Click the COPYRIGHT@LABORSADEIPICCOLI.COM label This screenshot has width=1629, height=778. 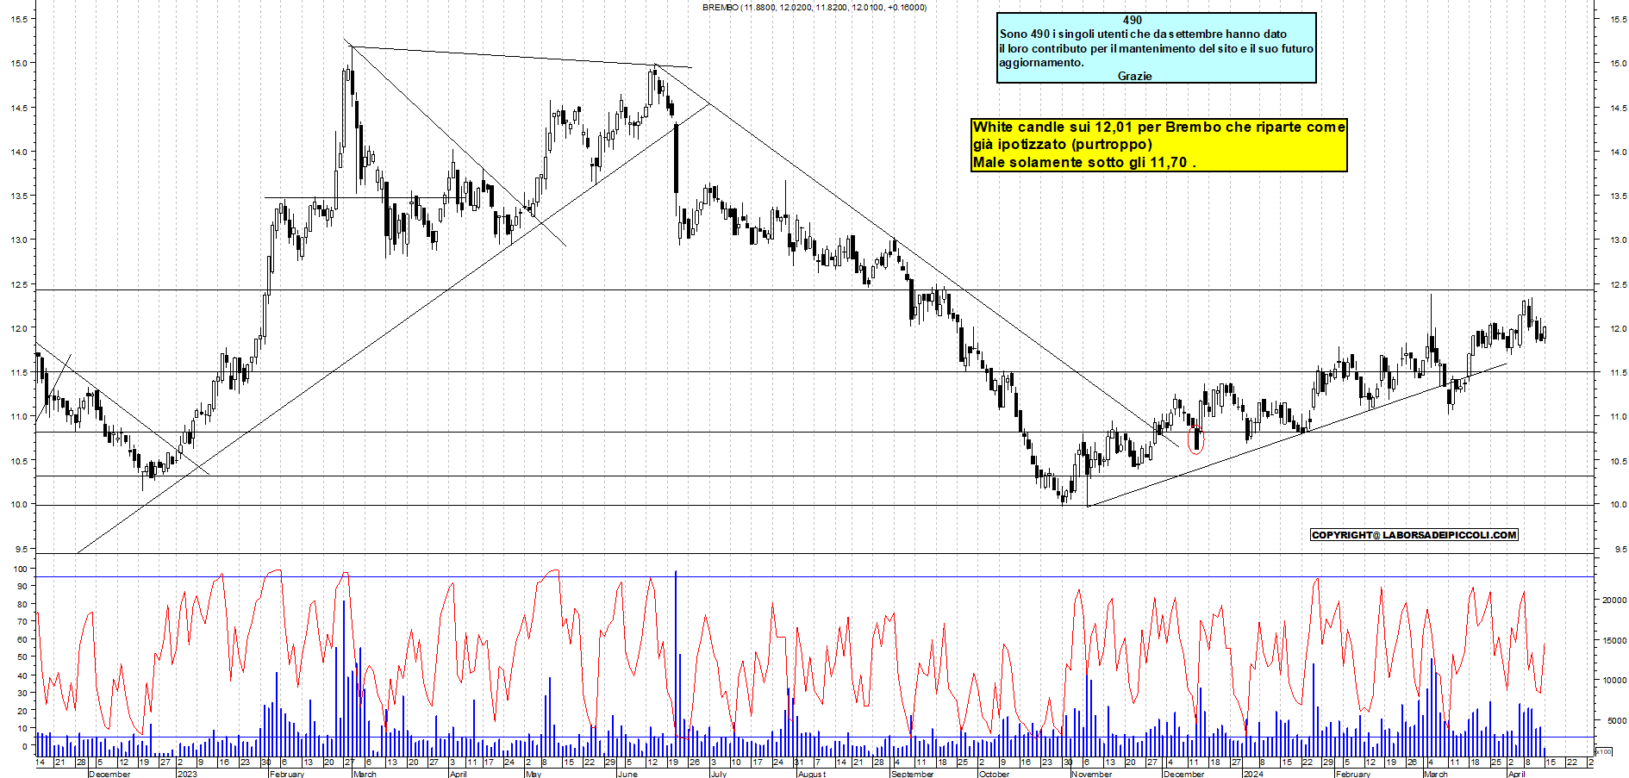[x=1414, y=535]
